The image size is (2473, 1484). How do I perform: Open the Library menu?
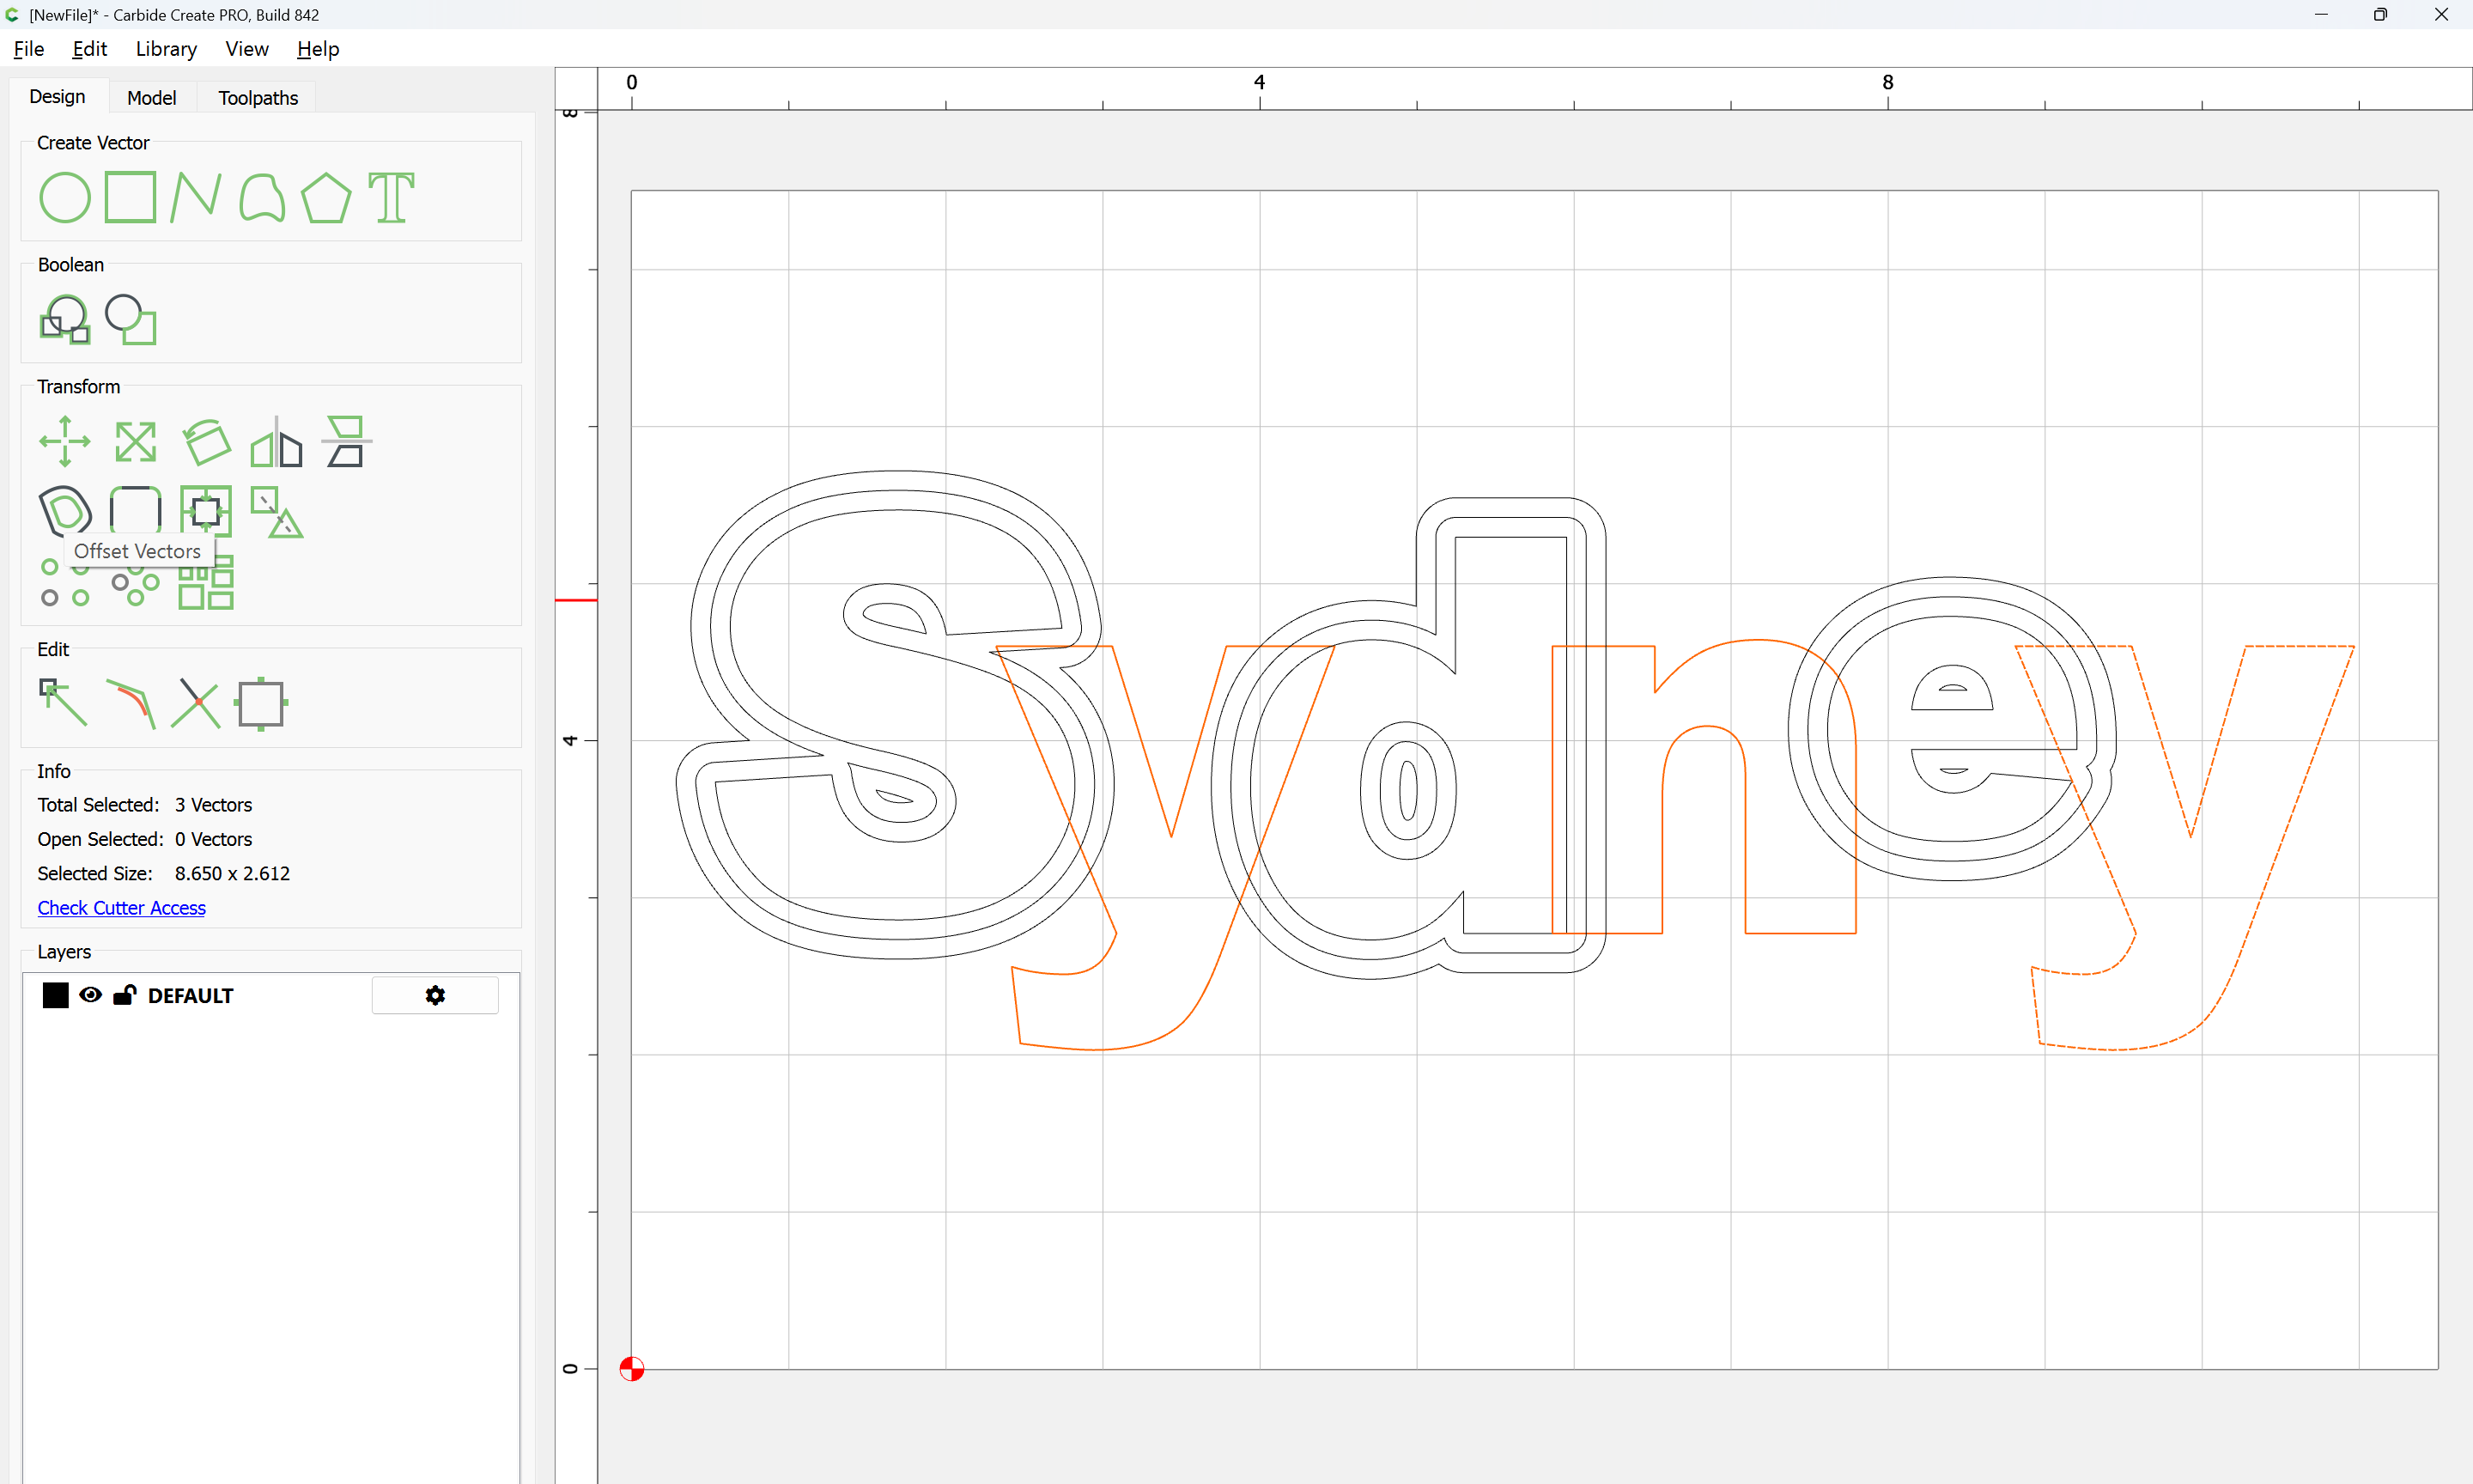click(166, 49)
